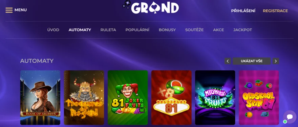Click the Přihlášení login link
The image size is (298, 127).
point(243,11)
